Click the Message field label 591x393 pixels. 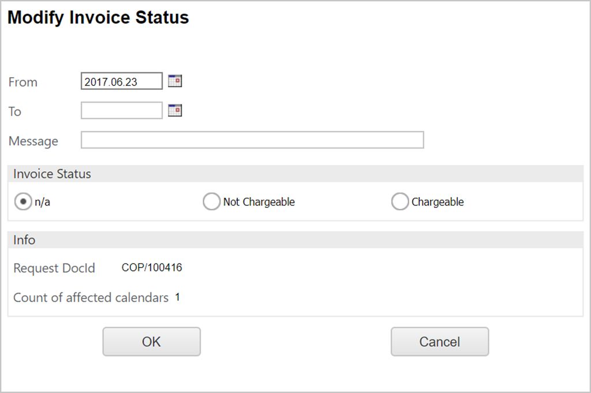click(33, 141)
